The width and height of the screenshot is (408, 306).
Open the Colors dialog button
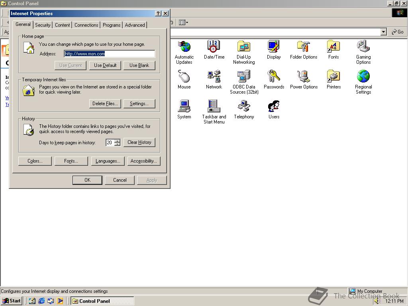pos(35,161)
